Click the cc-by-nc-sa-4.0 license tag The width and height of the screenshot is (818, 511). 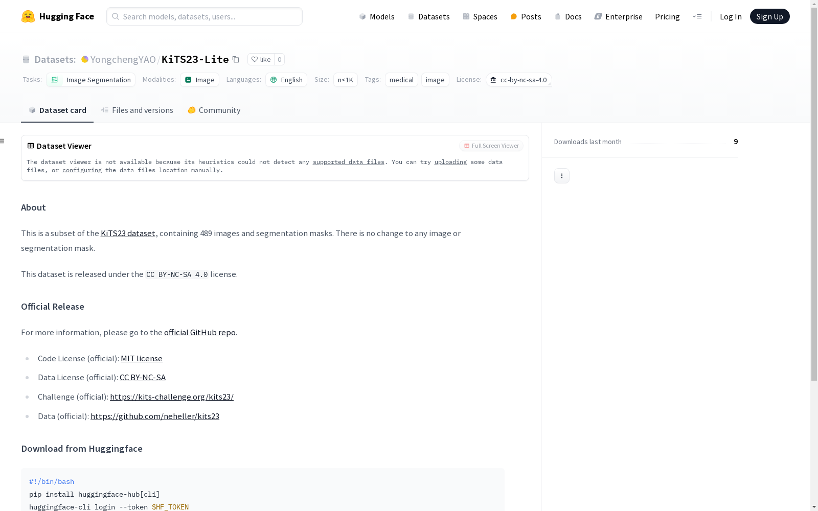[519, 80]
